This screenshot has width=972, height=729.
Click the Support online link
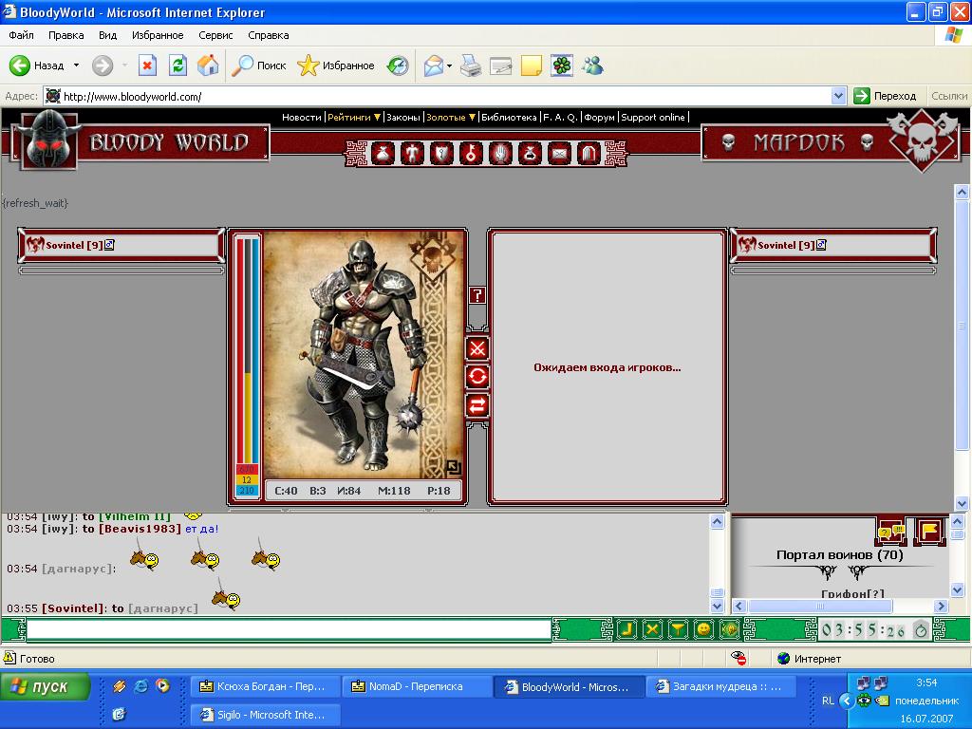[653, 117]
